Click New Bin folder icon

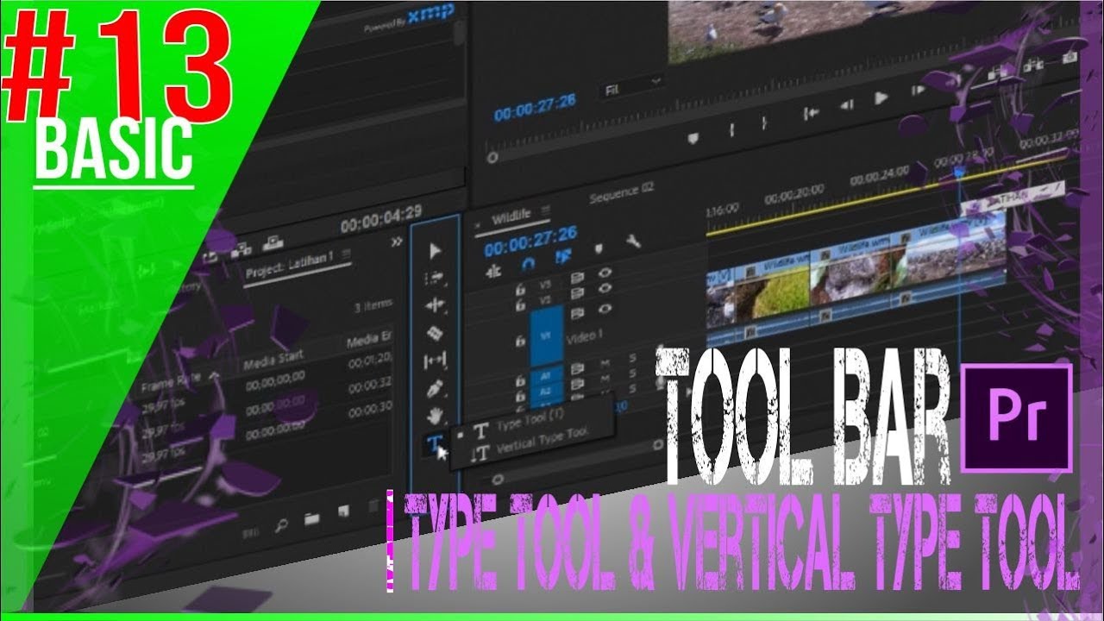tap(311, 518)
